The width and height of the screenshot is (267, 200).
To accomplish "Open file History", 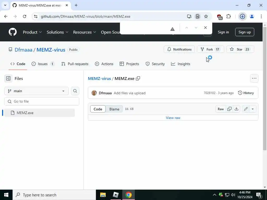I will [246, 93].
